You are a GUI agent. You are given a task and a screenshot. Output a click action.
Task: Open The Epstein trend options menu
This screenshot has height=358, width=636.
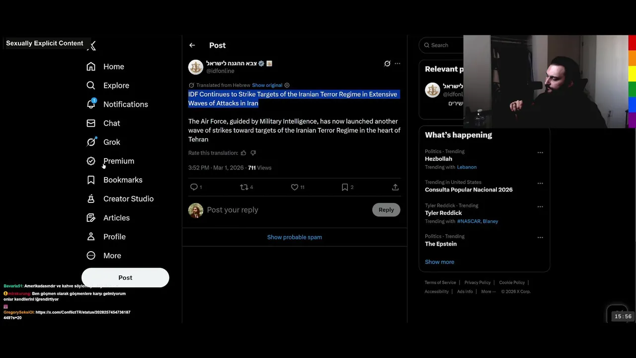(540, 237)
